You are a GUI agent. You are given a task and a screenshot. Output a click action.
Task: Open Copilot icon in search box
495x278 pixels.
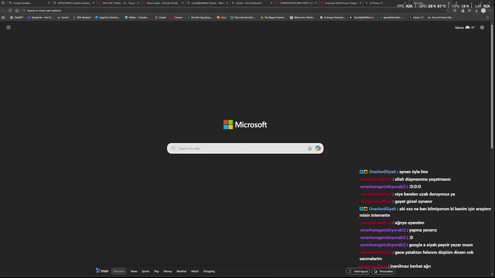[318, 148]
